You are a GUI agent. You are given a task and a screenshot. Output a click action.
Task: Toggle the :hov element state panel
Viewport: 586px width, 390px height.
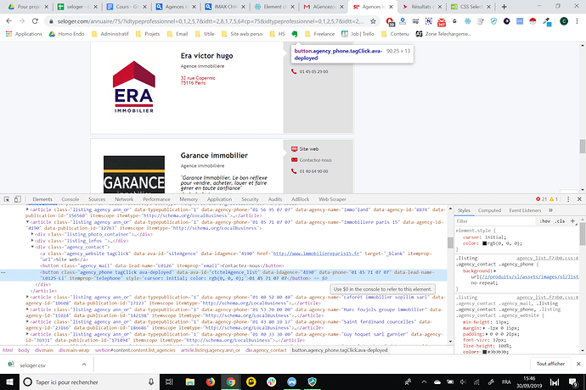click(x=544, y=221)
